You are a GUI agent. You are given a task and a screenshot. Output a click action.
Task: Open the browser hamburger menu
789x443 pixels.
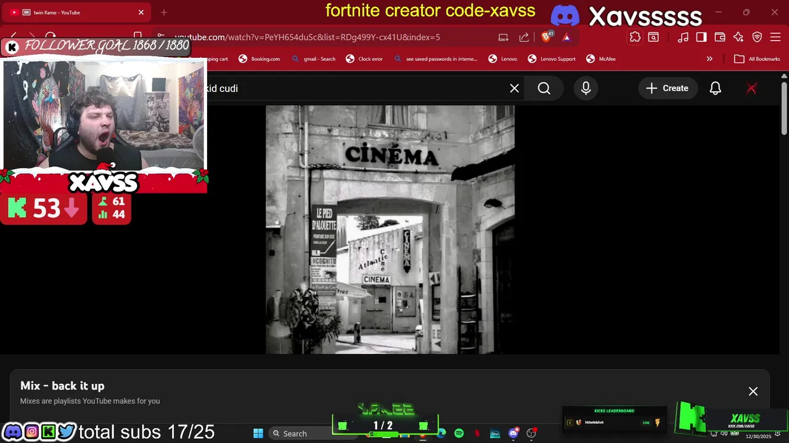776,37
